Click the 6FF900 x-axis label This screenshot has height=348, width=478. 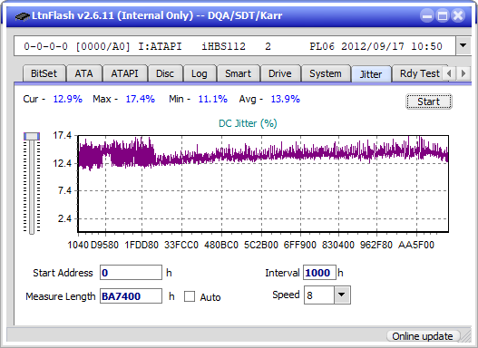[x=300, y=245]
